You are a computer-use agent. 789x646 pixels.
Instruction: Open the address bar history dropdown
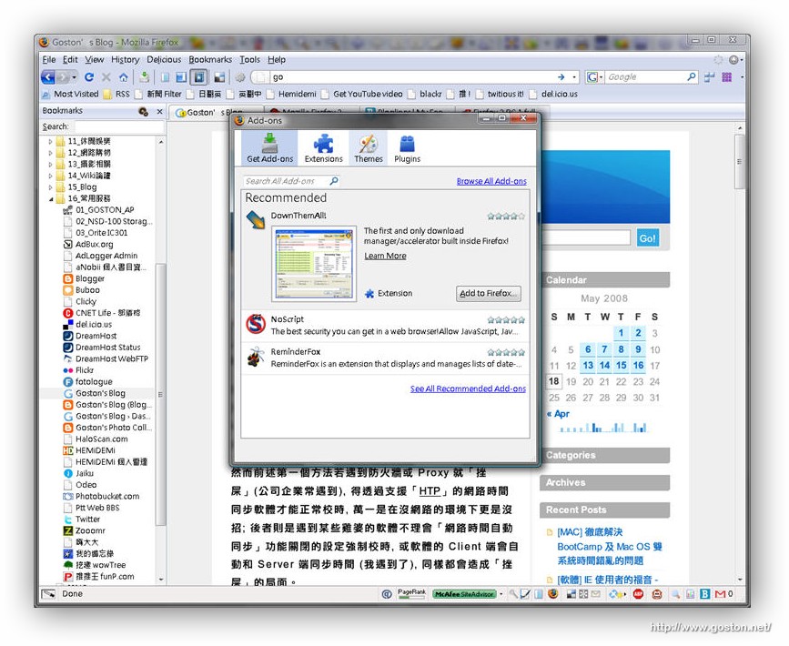point(574,77)
